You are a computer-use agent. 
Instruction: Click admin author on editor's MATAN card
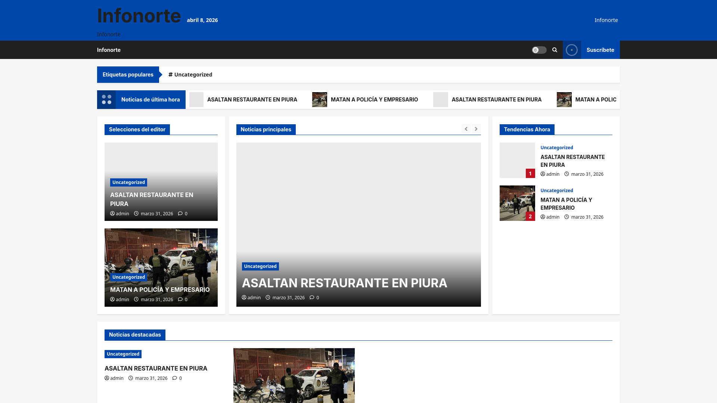pos(119,300)
